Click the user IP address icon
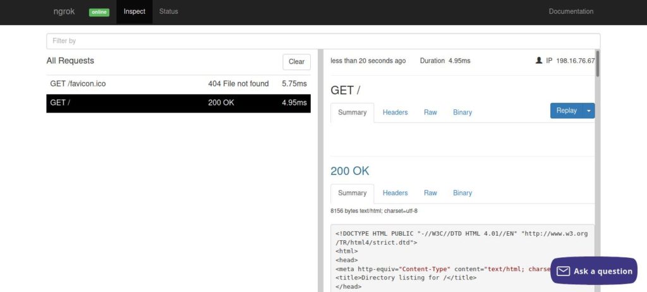Screen dimensions: 647x292 tap(538, 61)
